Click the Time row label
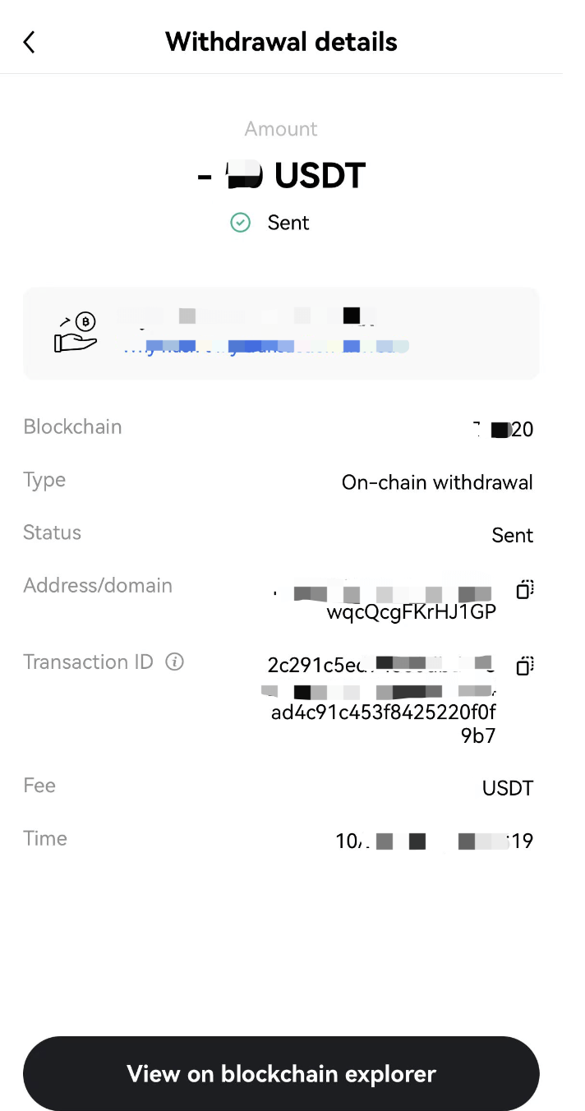 (45, 839)
